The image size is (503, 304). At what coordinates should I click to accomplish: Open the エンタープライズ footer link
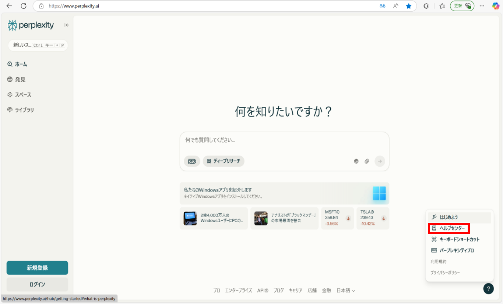pyautogui.click(x=239, y=291)
